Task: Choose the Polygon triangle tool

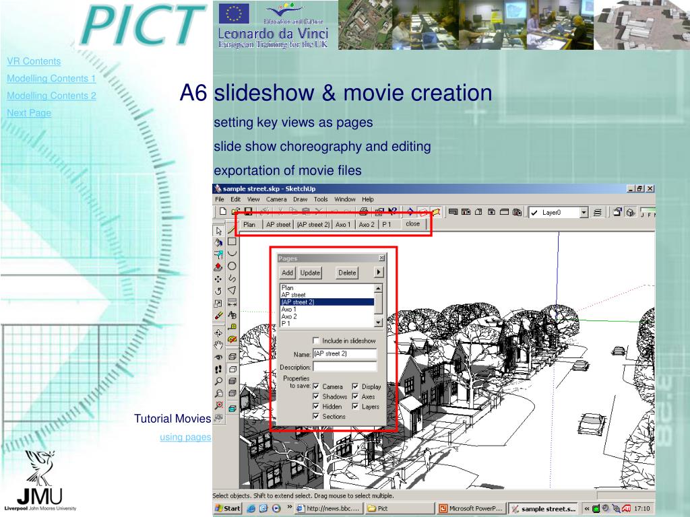Action: 232,290
